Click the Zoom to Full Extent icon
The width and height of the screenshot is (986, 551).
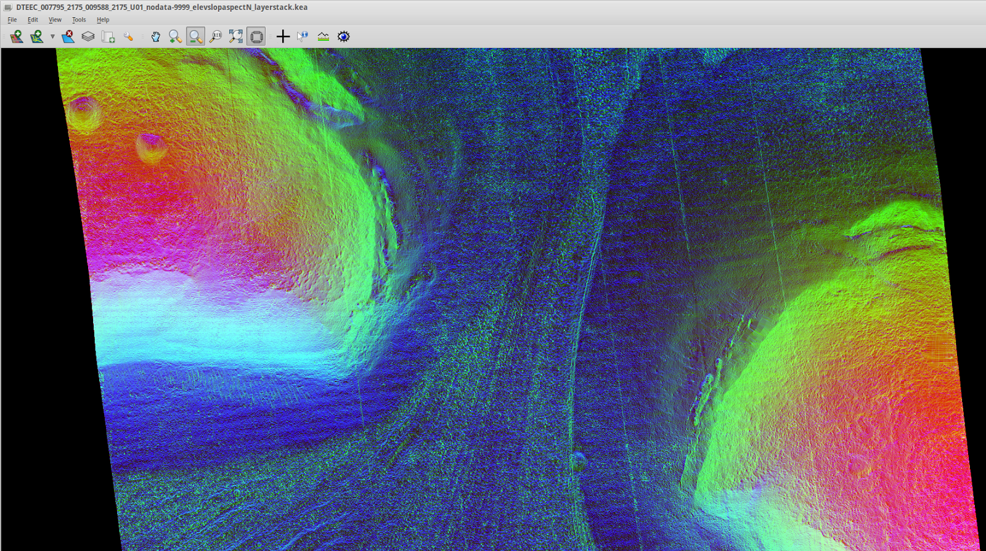236,37
